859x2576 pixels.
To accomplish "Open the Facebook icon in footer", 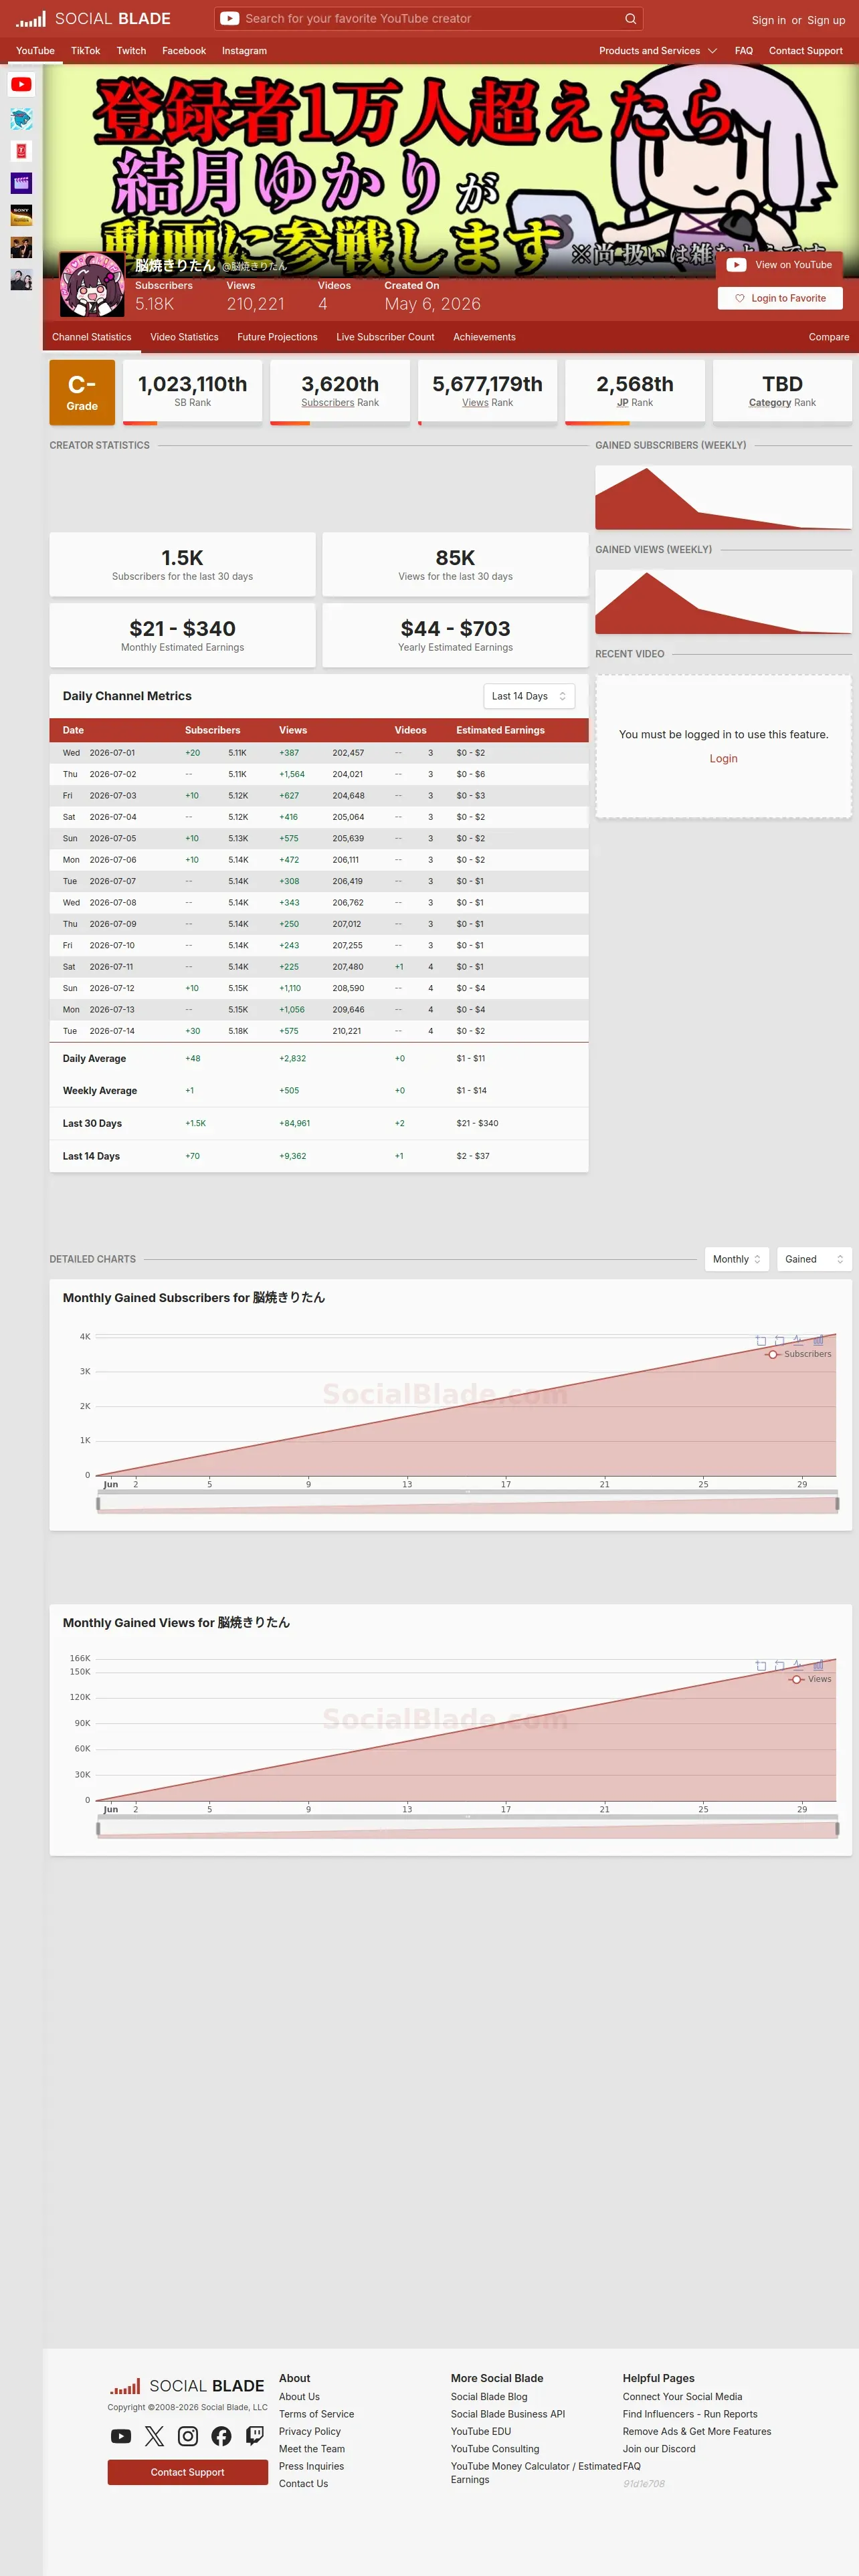I will (221, 2436).
